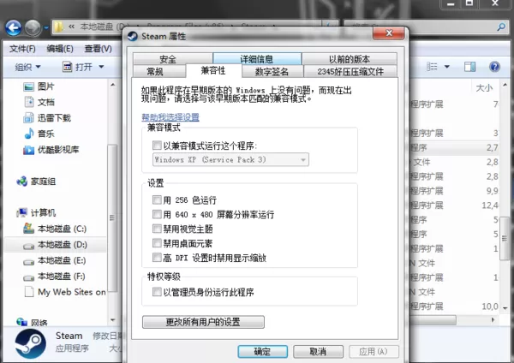This screenshot has height=363, width=514.
Task: Click the Steam icon in the dialog title bar
Action: pos(133,36)
